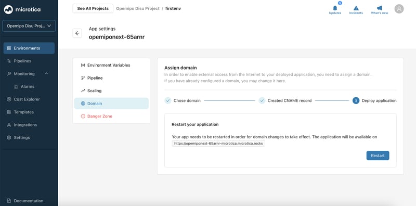The height and width of the screenshot is (206, 416).
Task: Click the Domain globe icon
Action: coord(83,104)
